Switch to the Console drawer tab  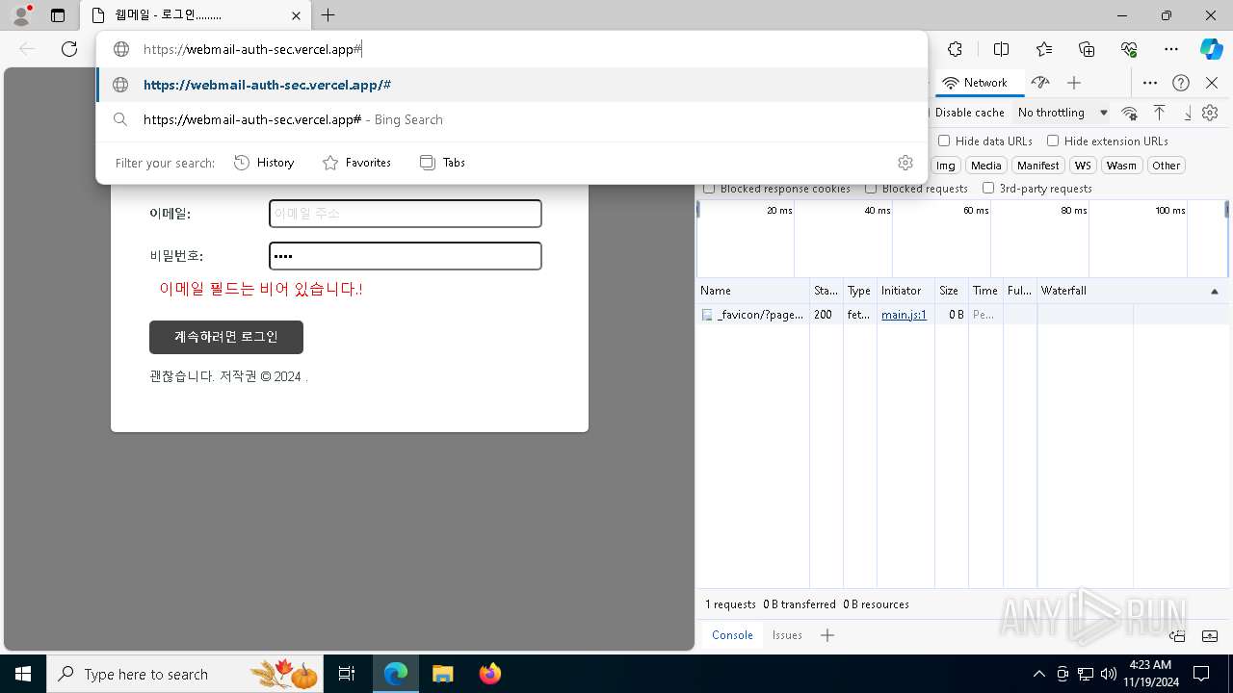[732, 635]
